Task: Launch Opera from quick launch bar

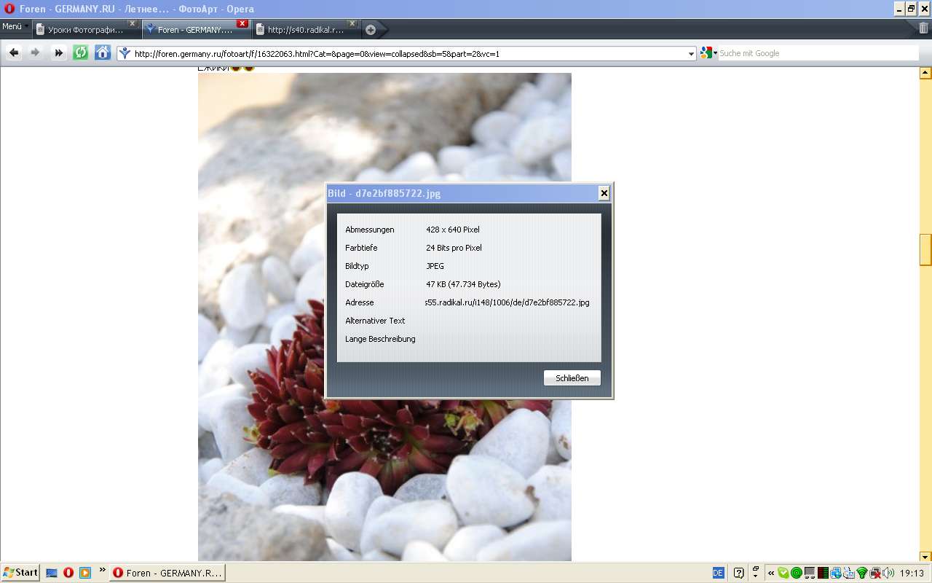Action: (x=68, y=573)
